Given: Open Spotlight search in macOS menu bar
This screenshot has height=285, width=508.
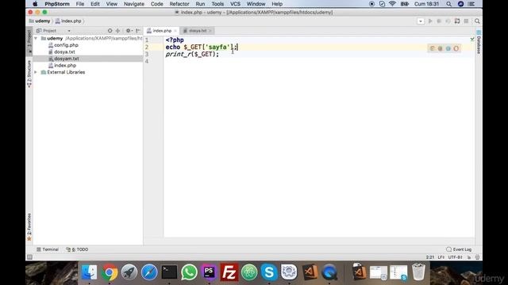Looking at the screenshot, I should (x=448, y=4).
